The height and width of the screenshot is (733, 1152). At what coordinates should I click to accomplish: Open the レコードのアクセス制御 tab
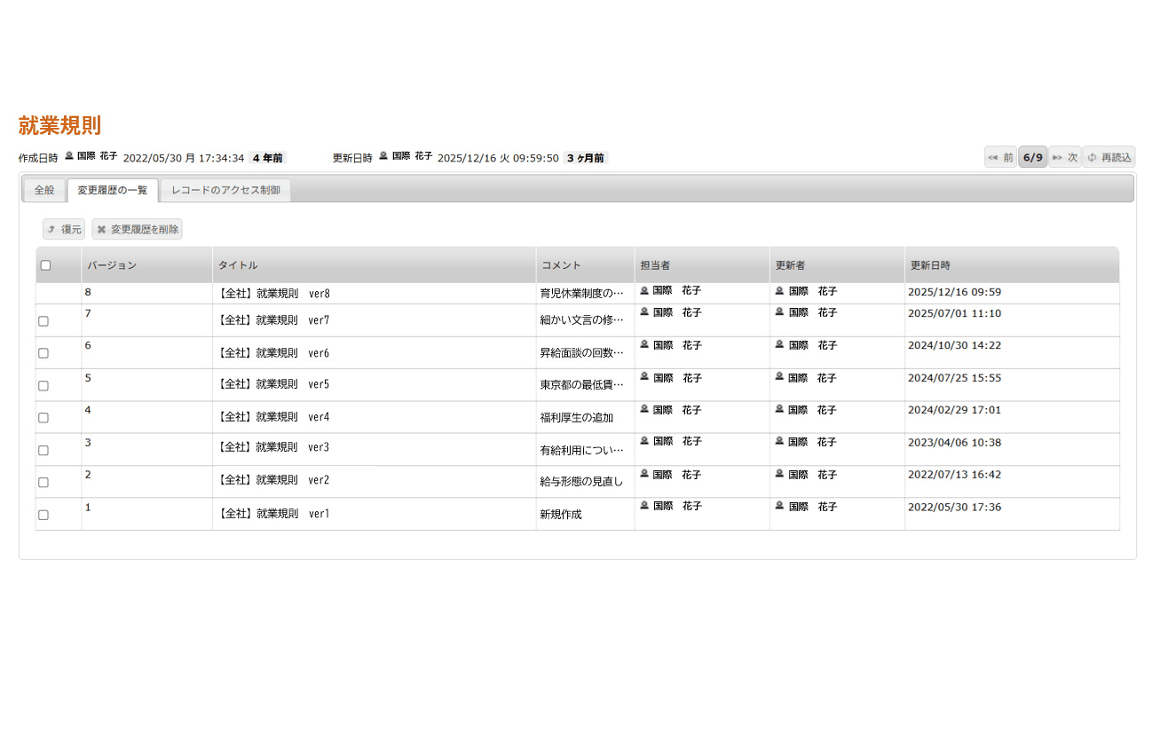pos(225,189)
